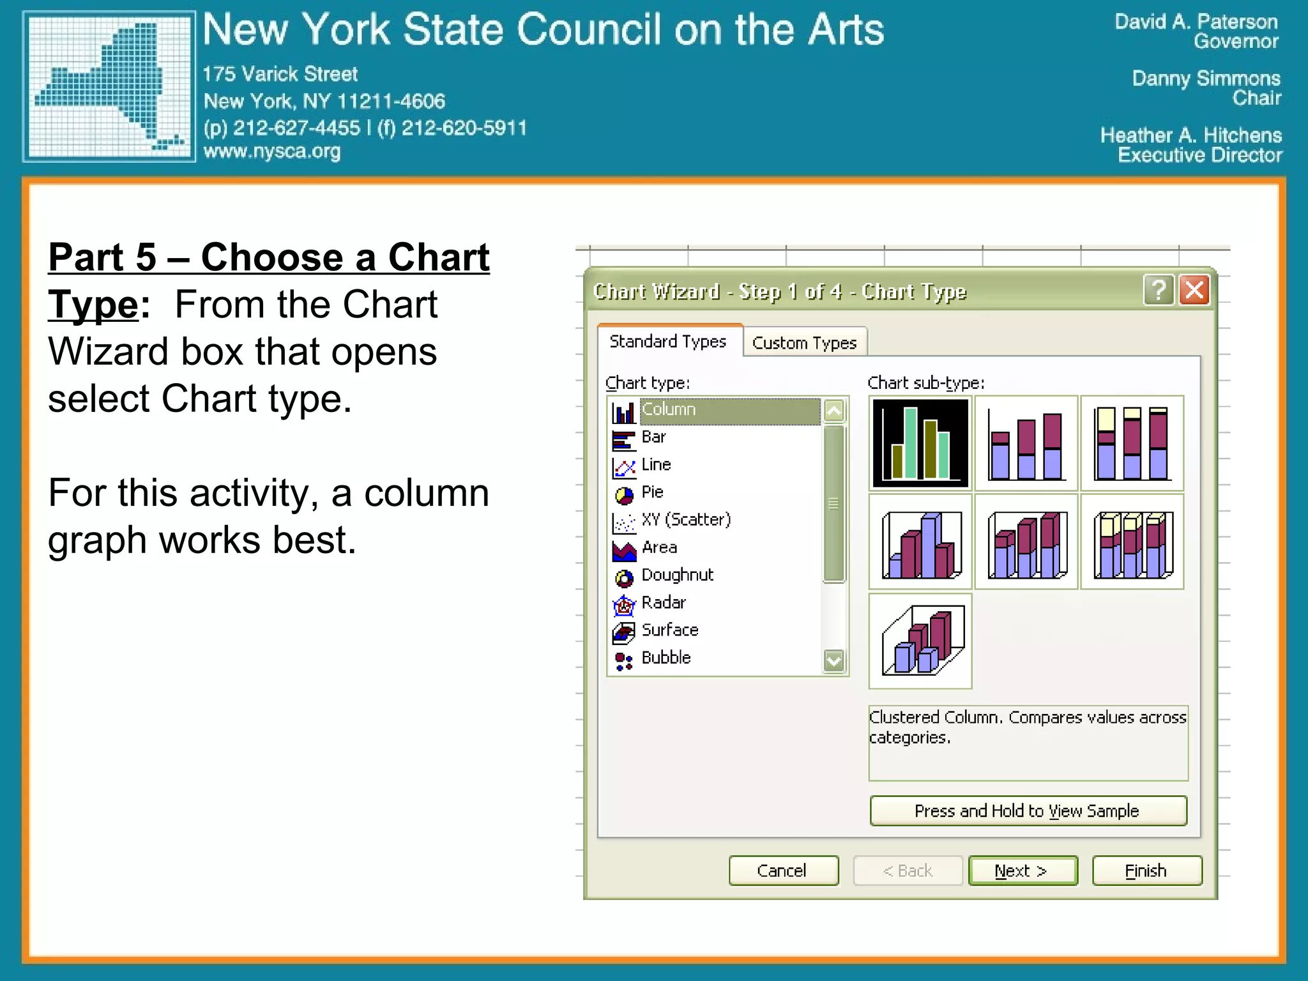Image resolution: width=1308 pixels, height=981 pixels.
Task: Go to the Next wizard step
Action: (x=1023, y=871)
